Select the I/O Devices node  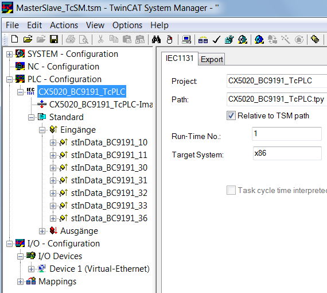pos(60,256)
